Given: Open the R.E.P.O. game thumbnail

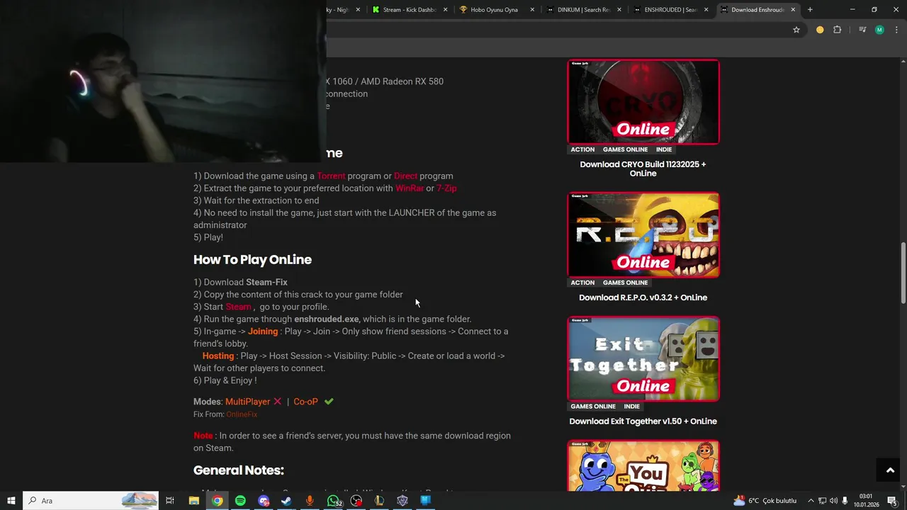Looking at the screenshot, I should click(643, 234).
